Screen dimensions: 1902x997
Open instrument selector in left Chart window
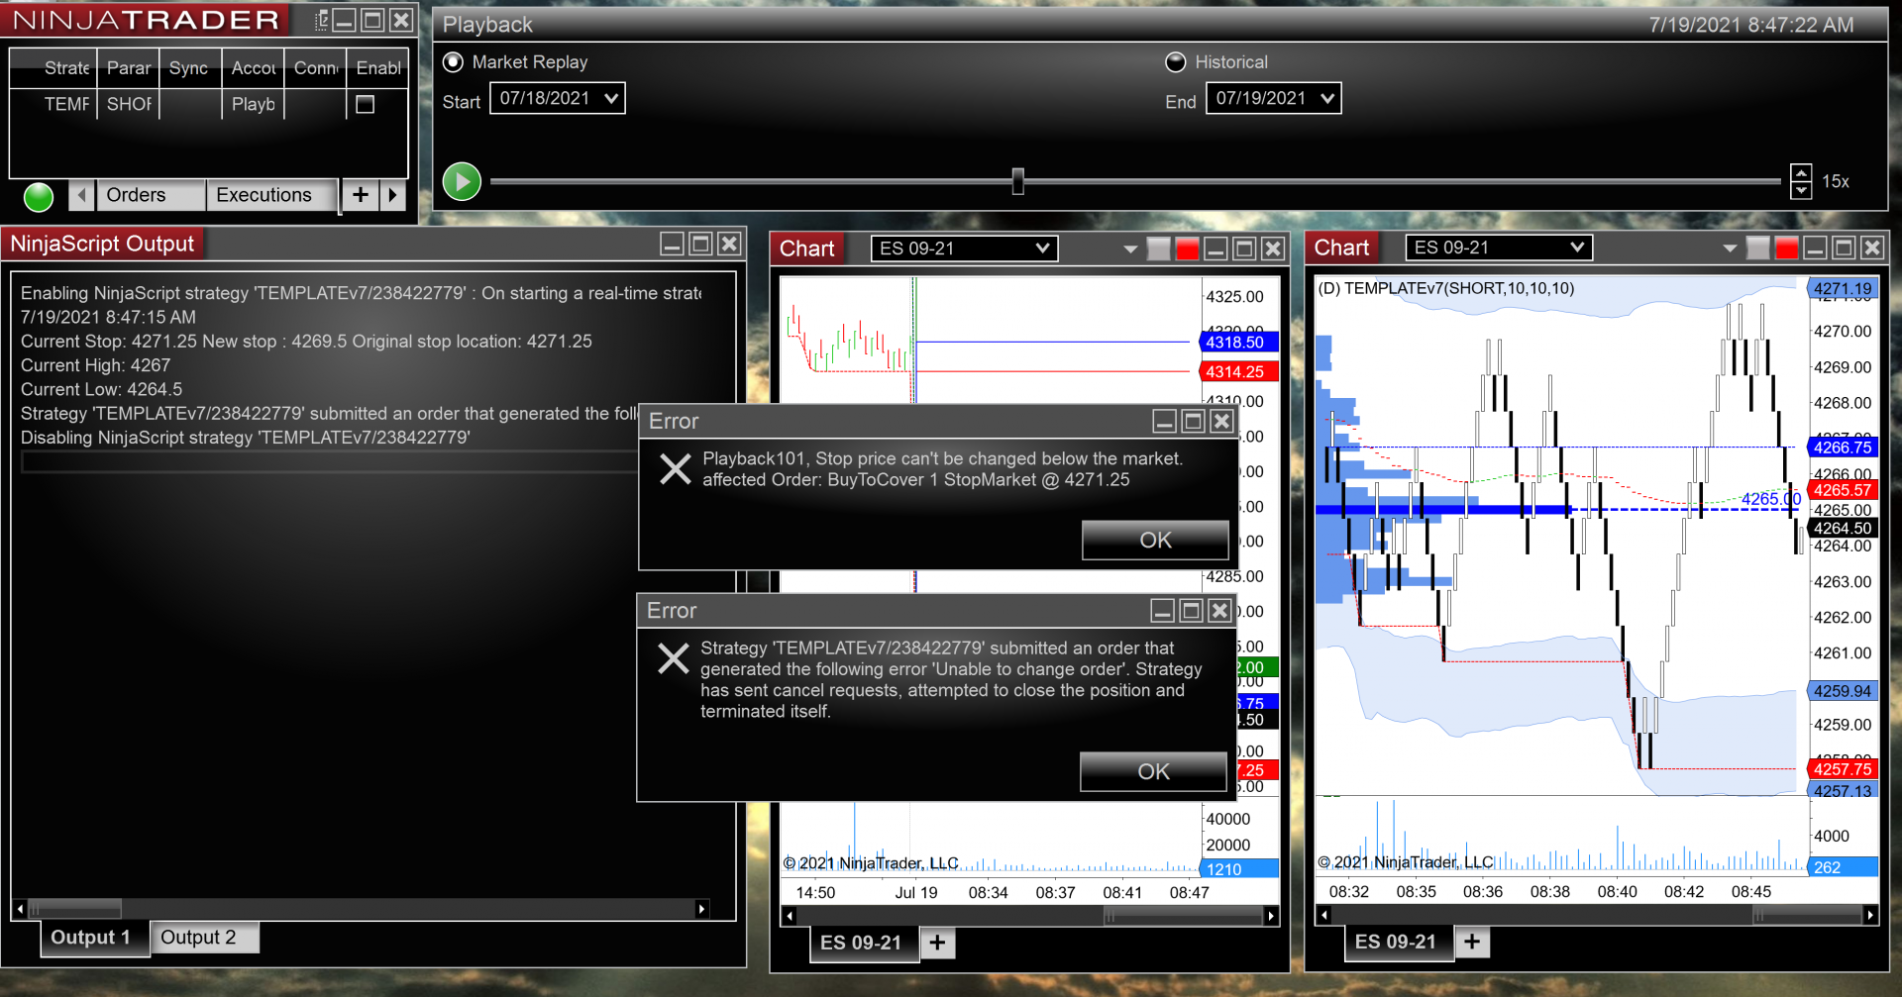(964, 249)
